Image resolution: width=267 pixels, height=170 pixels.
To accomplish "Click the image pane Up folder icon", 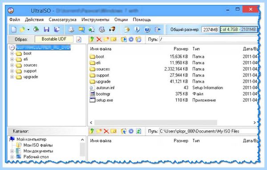I will pos(92,39).
